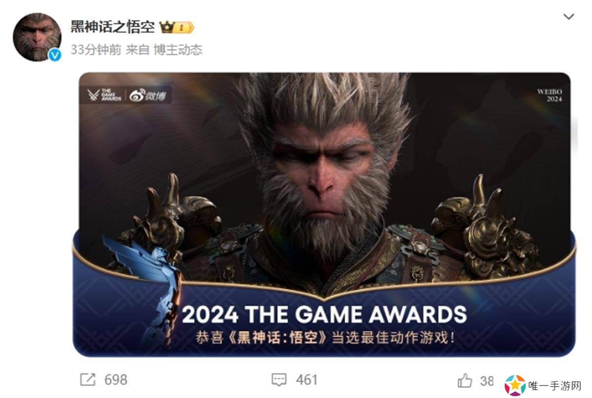Expand the post options chevron menu
This screenshot has width=592, height=398.
(x=568, y=17)
